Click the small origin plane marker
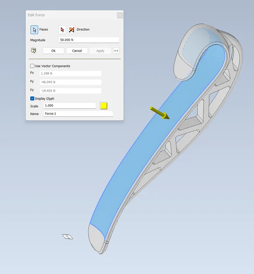This screenshot has width=254, height=274. coord(67,237)
